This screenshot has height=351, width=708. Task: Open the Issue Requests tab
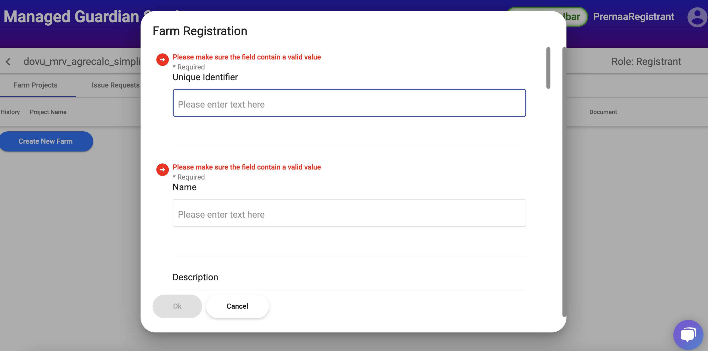tap(115, 85)
